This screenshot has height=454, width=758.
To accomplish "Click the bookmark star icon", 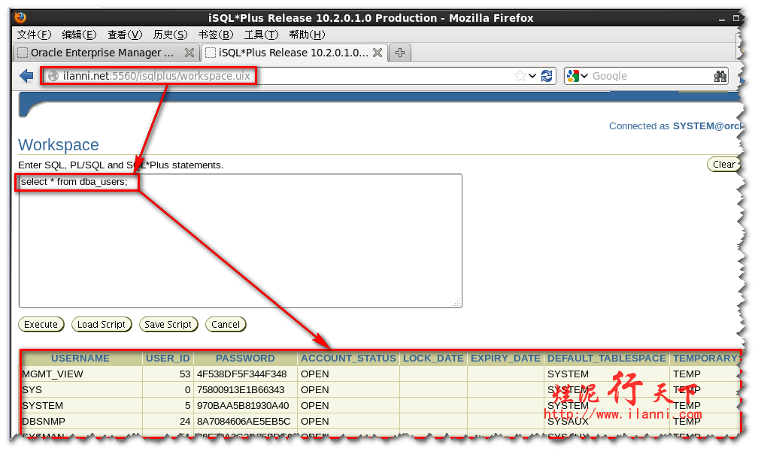I will coord(520,76).
